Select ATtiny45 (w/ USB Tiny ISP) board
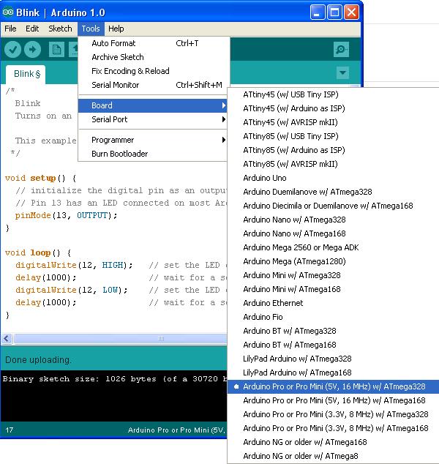 tap(334, 94)
